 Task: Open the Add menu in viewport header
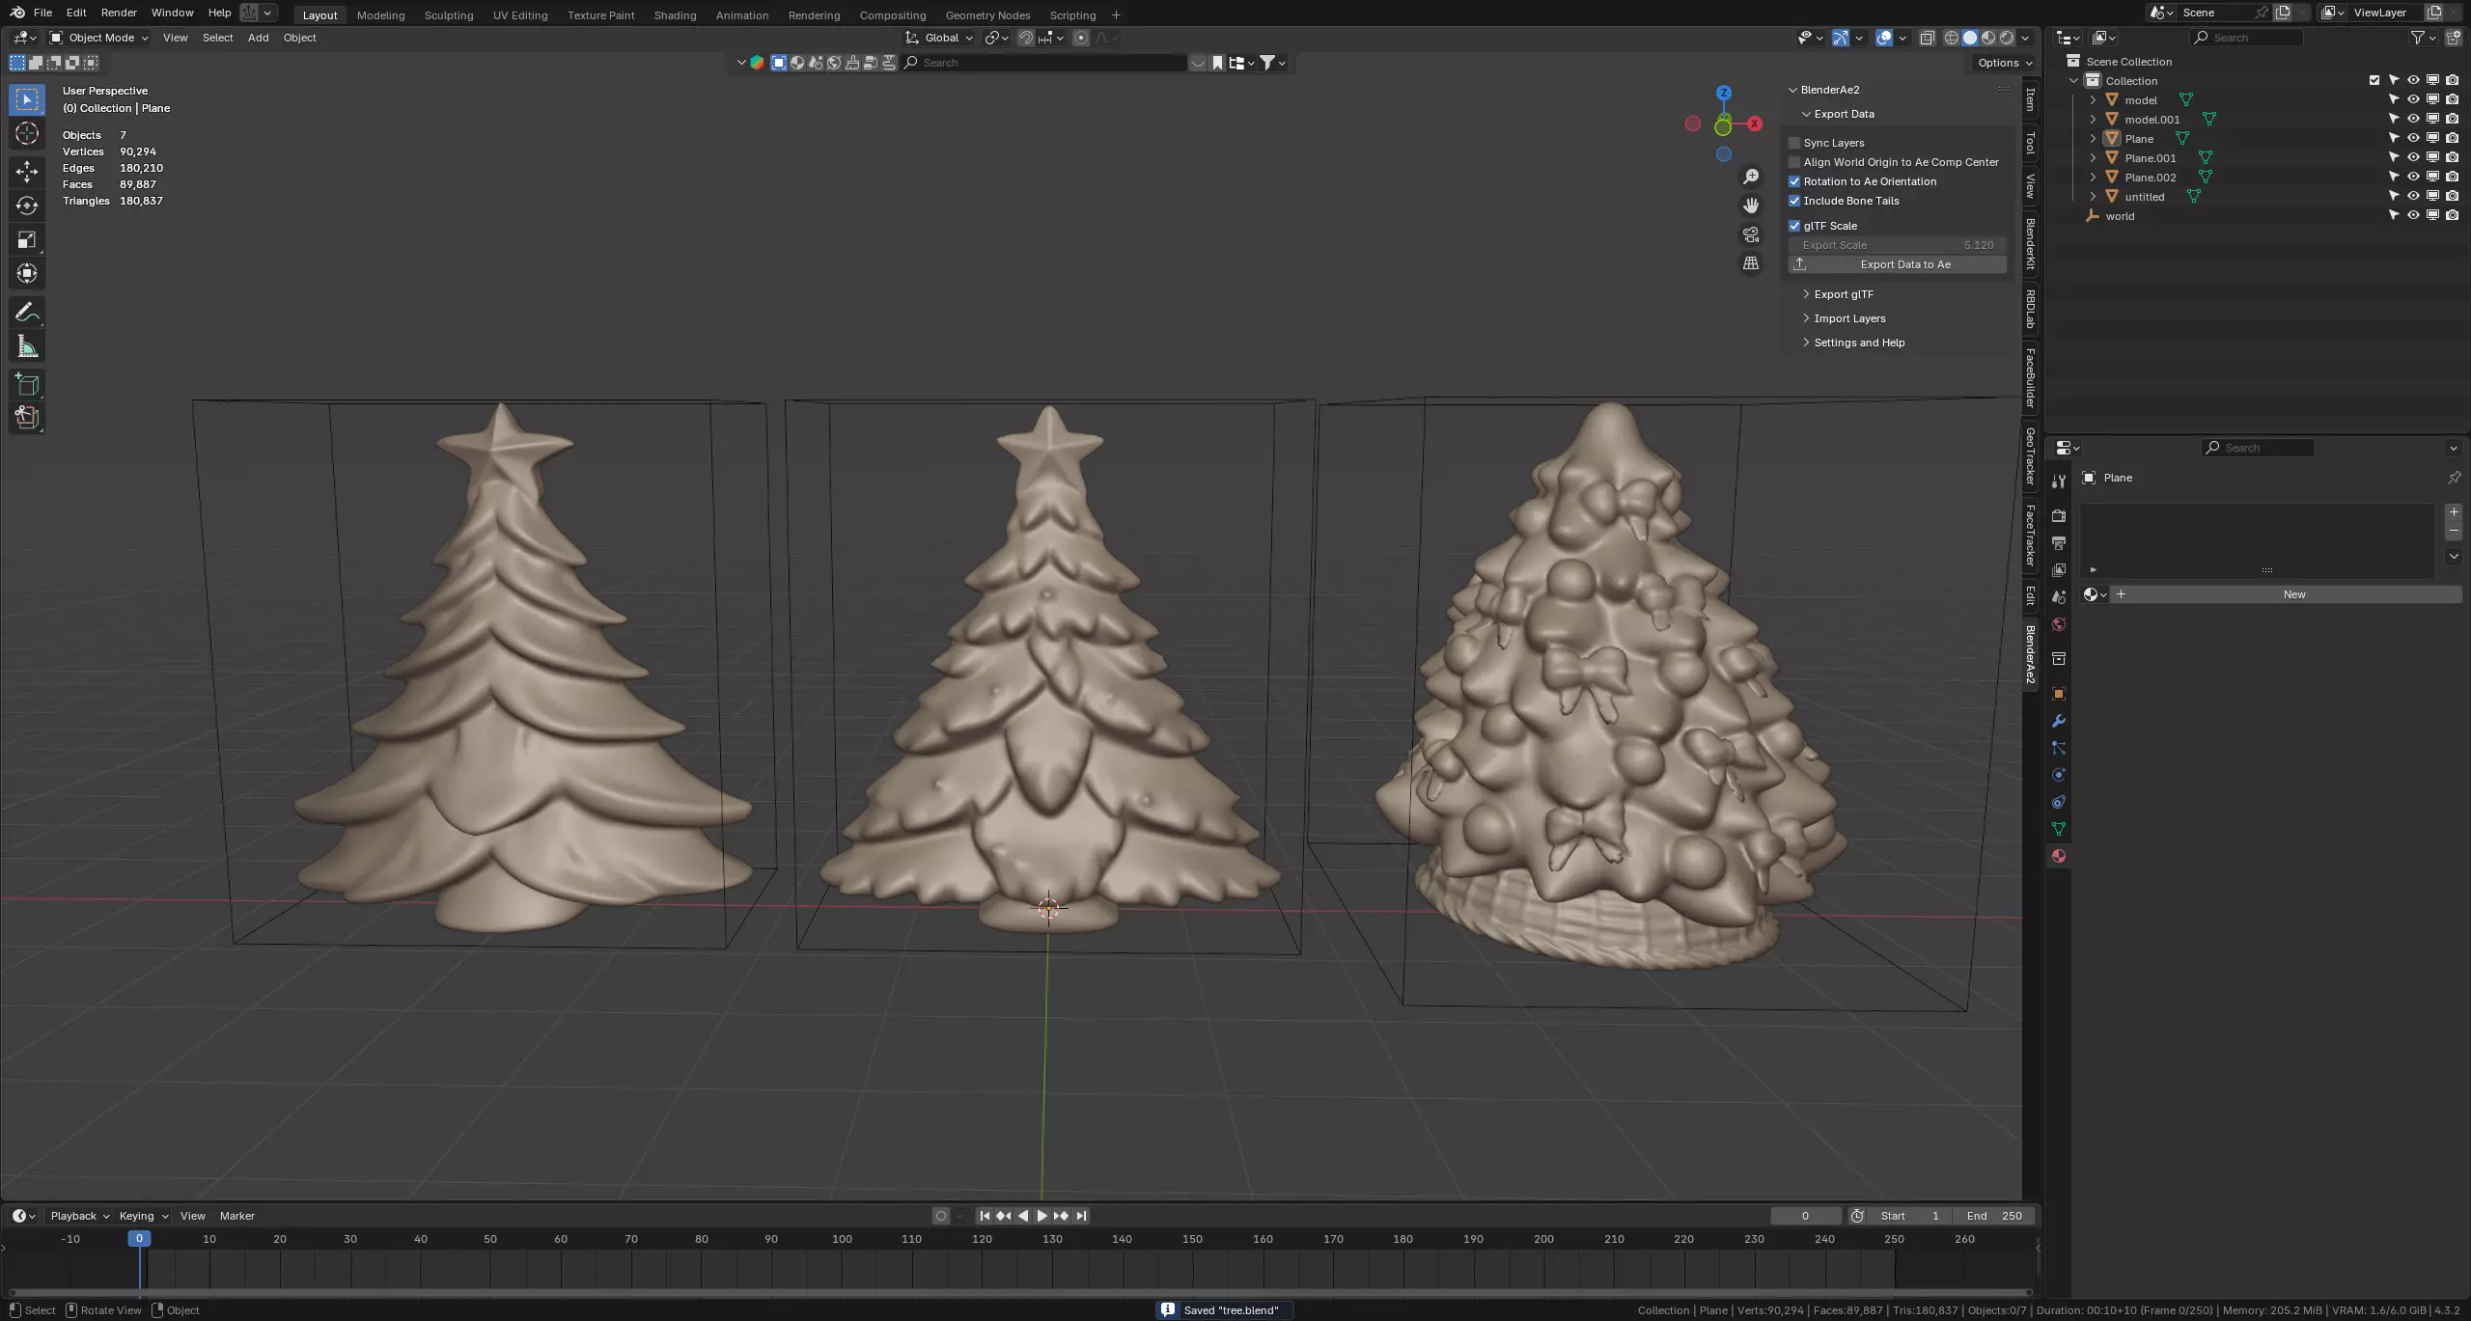258,38
